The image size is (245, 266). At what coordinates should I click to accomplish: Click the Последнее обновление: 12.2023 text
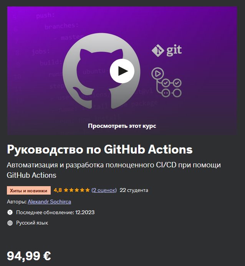(55, 212)
